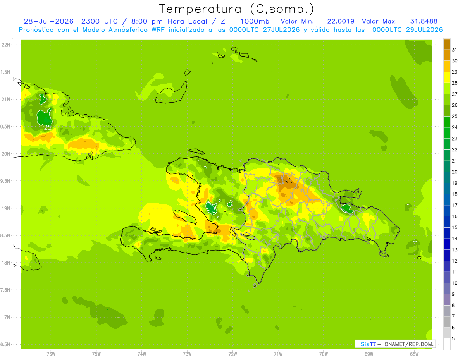
Task: Click the '9' value on color scale
Action: click(x=453, y=294)
